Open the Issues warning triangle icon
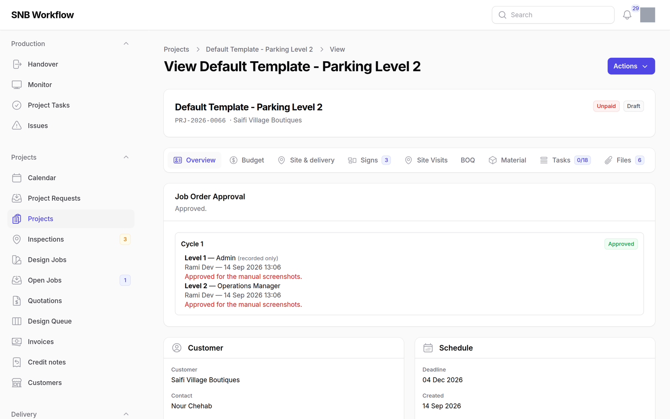The image size is (670, 419). click(x=17, y=126)
